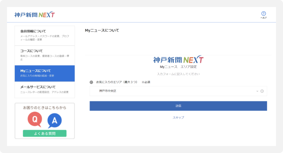
Task: Click the 入力フォームに記入してください text
Action: 178,74
